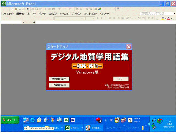This screenshot has width=176, height=134.
Task: Open the 書式(O) menu
Action: 53,14
